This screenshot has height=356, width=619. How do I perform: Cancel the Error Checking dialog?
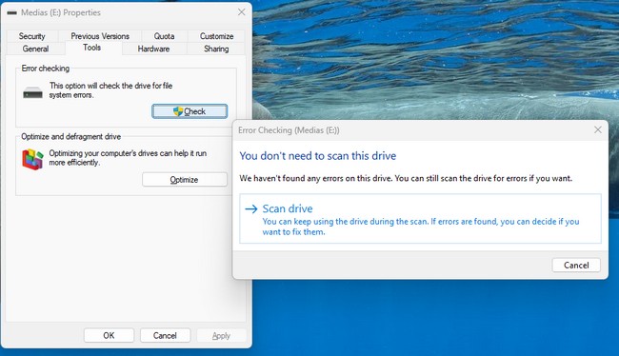[576, 266]
